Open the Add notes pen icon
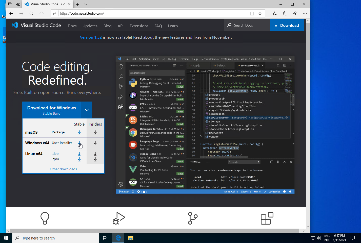This screenshot has width=361, height=243. click(x=285, y=13)
